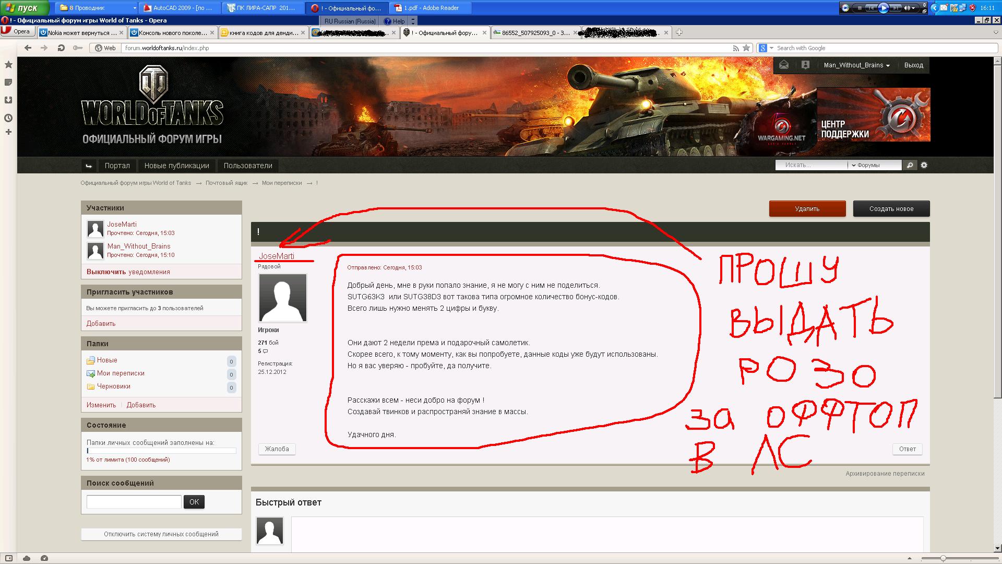The image size is (1002, 564).
Task: Open the closed tabs list arrow
Action: (996, 32)
